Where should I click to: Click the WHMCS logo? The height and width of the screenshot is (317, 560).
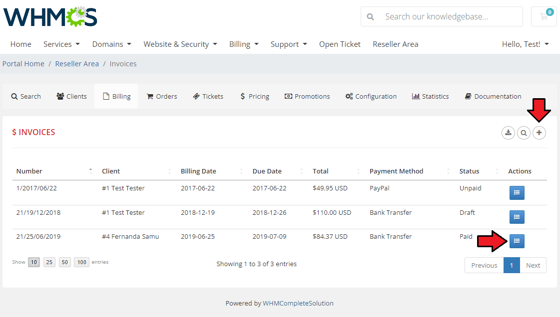point(50,16)
